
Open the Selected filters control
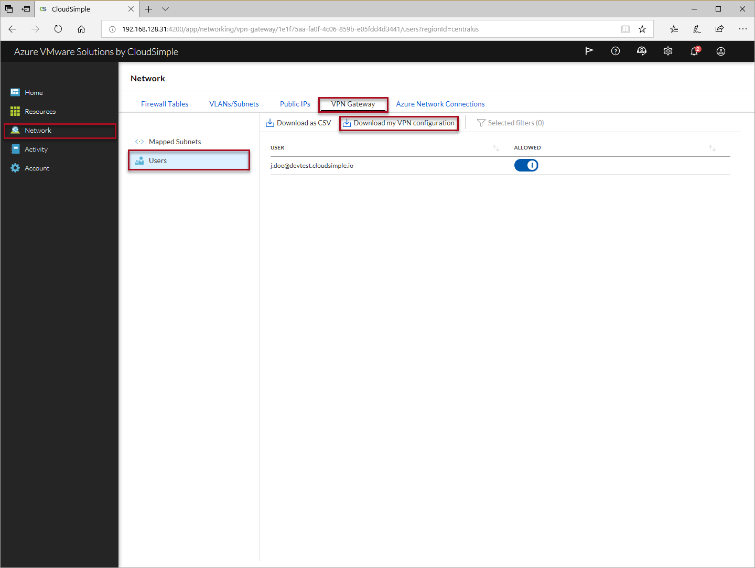[x=510, y=122]
